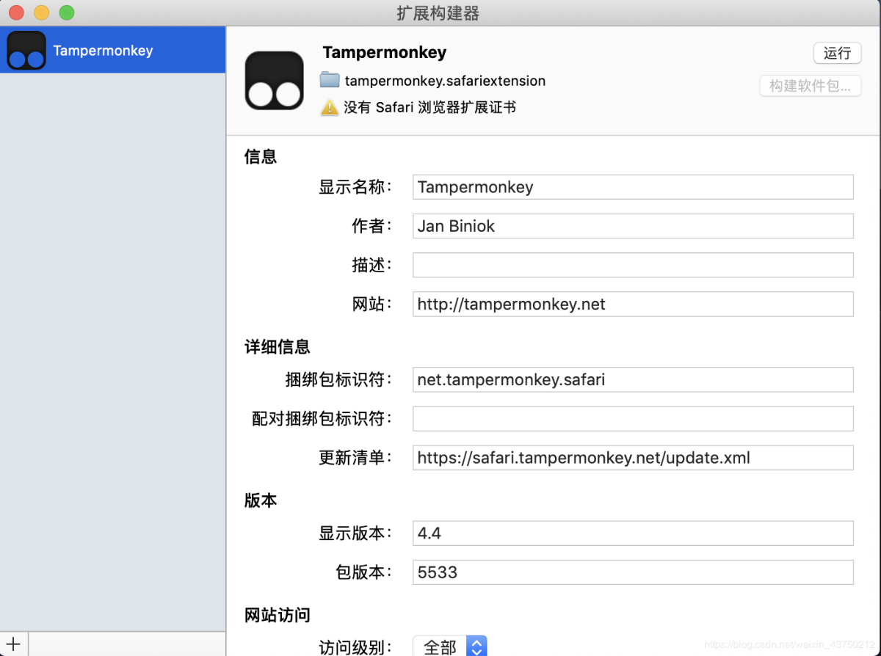The height and width of the screenshot is (656, 881).
Task: Click the 捆绑包标识符 field with net.tampermonkey.safari
Action: click(x=633, y=379)
